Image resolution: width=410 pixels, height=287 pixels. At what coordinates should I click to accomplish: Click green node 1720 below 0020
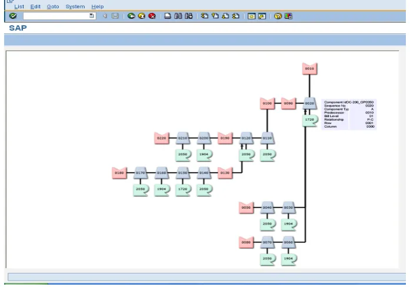tap(310, 121)
